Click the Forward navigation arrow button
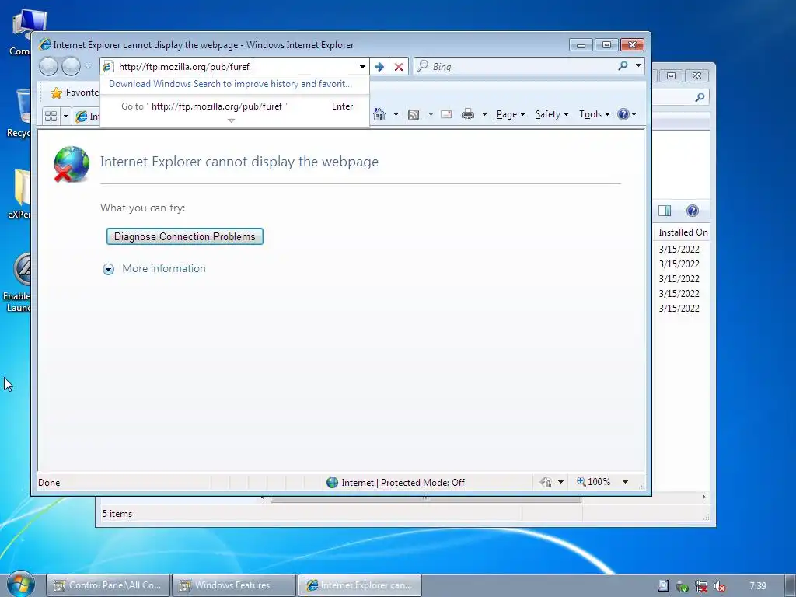Viewport: 796px width, 597px height. 71,67
